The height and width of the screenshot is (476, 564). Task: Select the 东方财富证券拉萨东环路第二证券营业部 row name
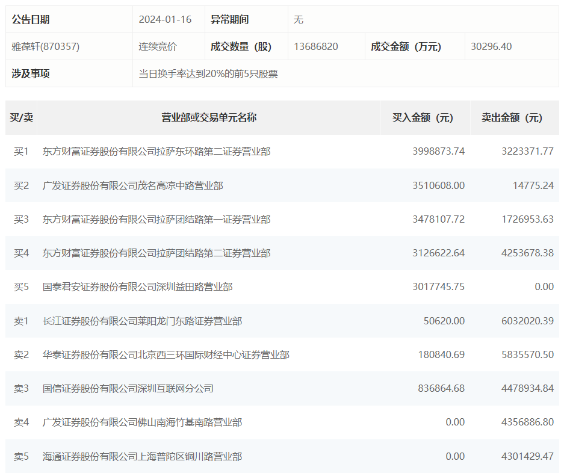(x=156, y=152)
